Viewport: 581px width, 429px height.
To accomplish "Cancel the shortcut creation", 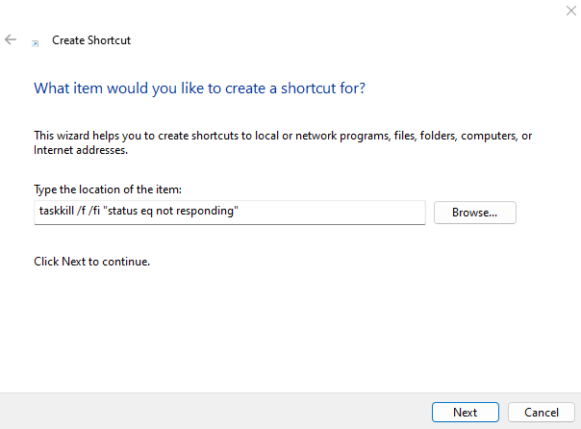I will click(541, 412).
